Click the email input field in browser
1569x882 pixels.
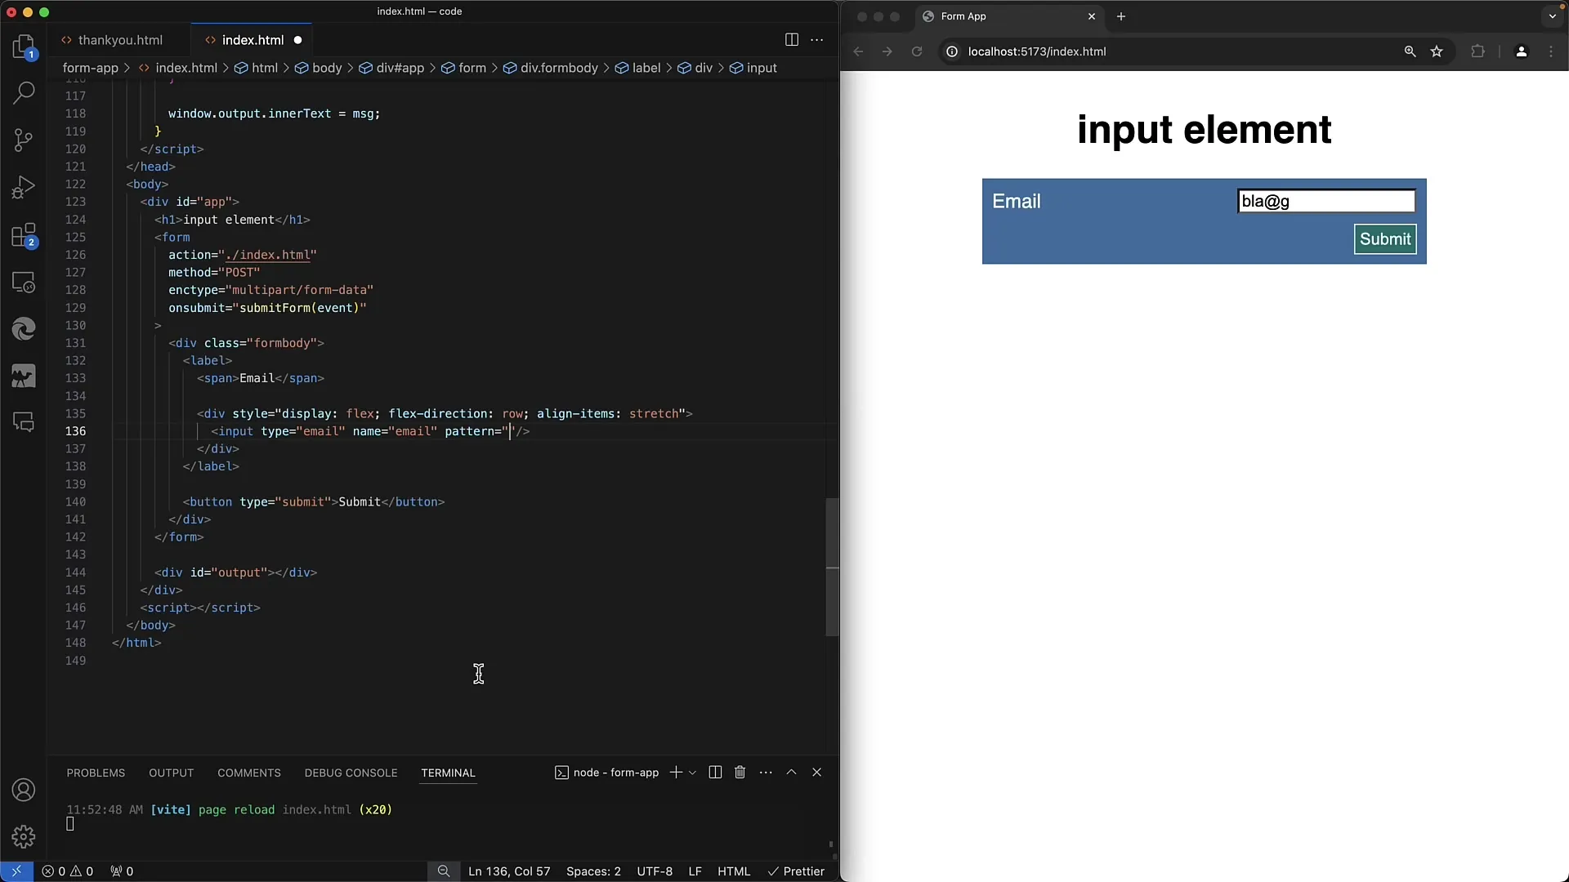pos(1328,202)
